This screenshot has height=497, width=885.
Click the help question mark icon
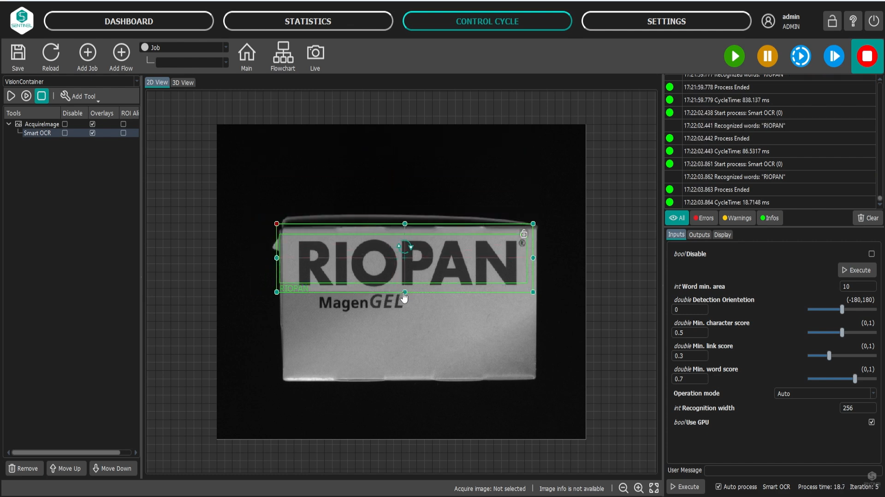point(853,21)
